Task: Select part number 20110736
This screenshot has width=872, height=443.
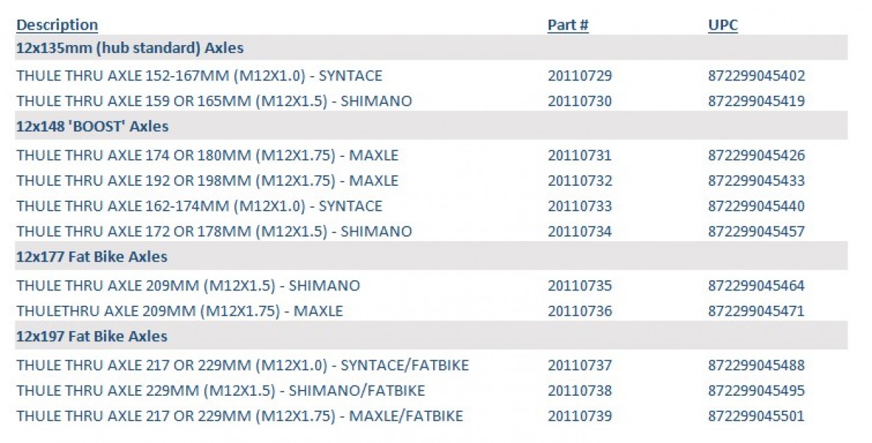Action: coord(580,312)
